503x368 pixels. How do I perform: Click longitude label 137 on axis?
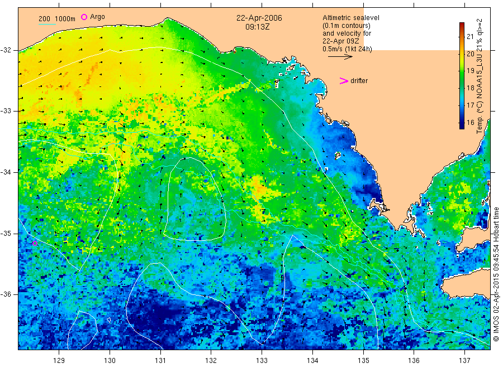tap(464, 361)
